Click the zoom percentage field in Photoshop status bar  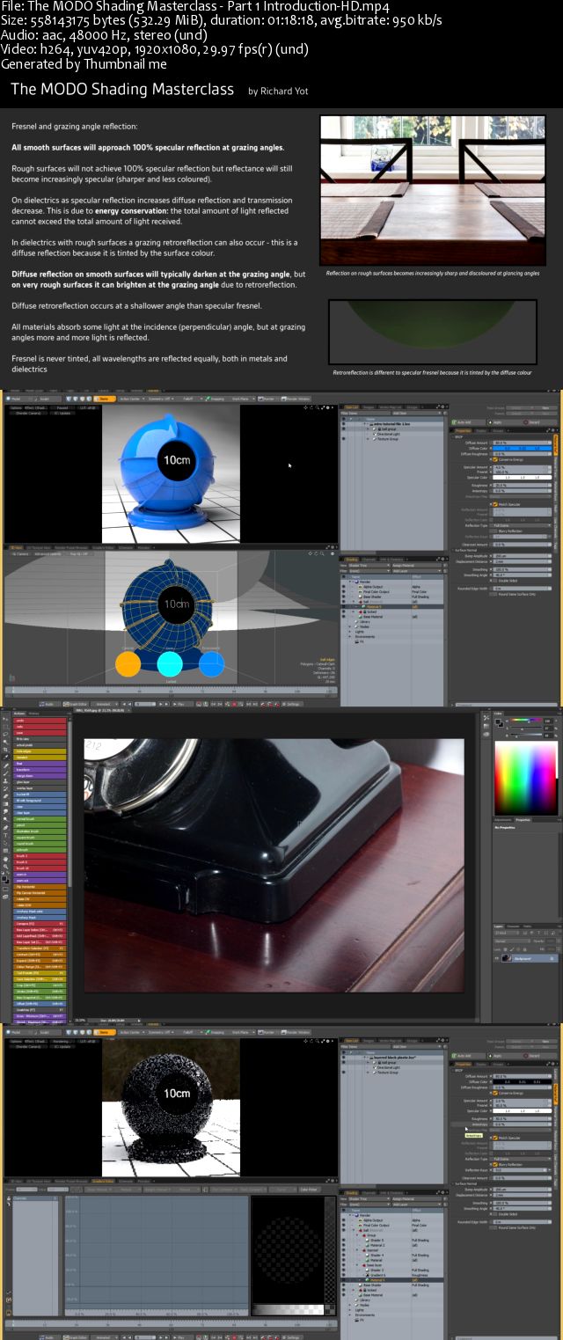(x=79, y=1019)
